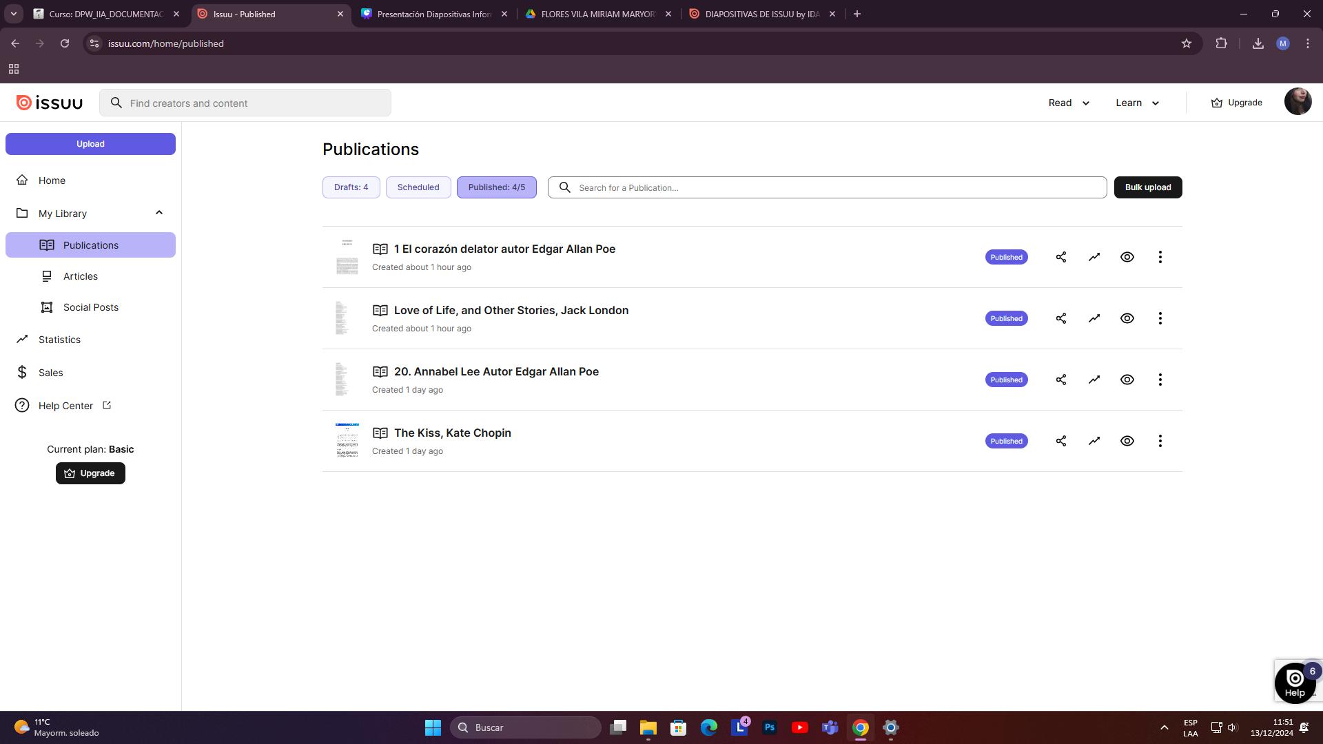
Task: Open Social Posts in the sidebar
Action: [90, 307]
